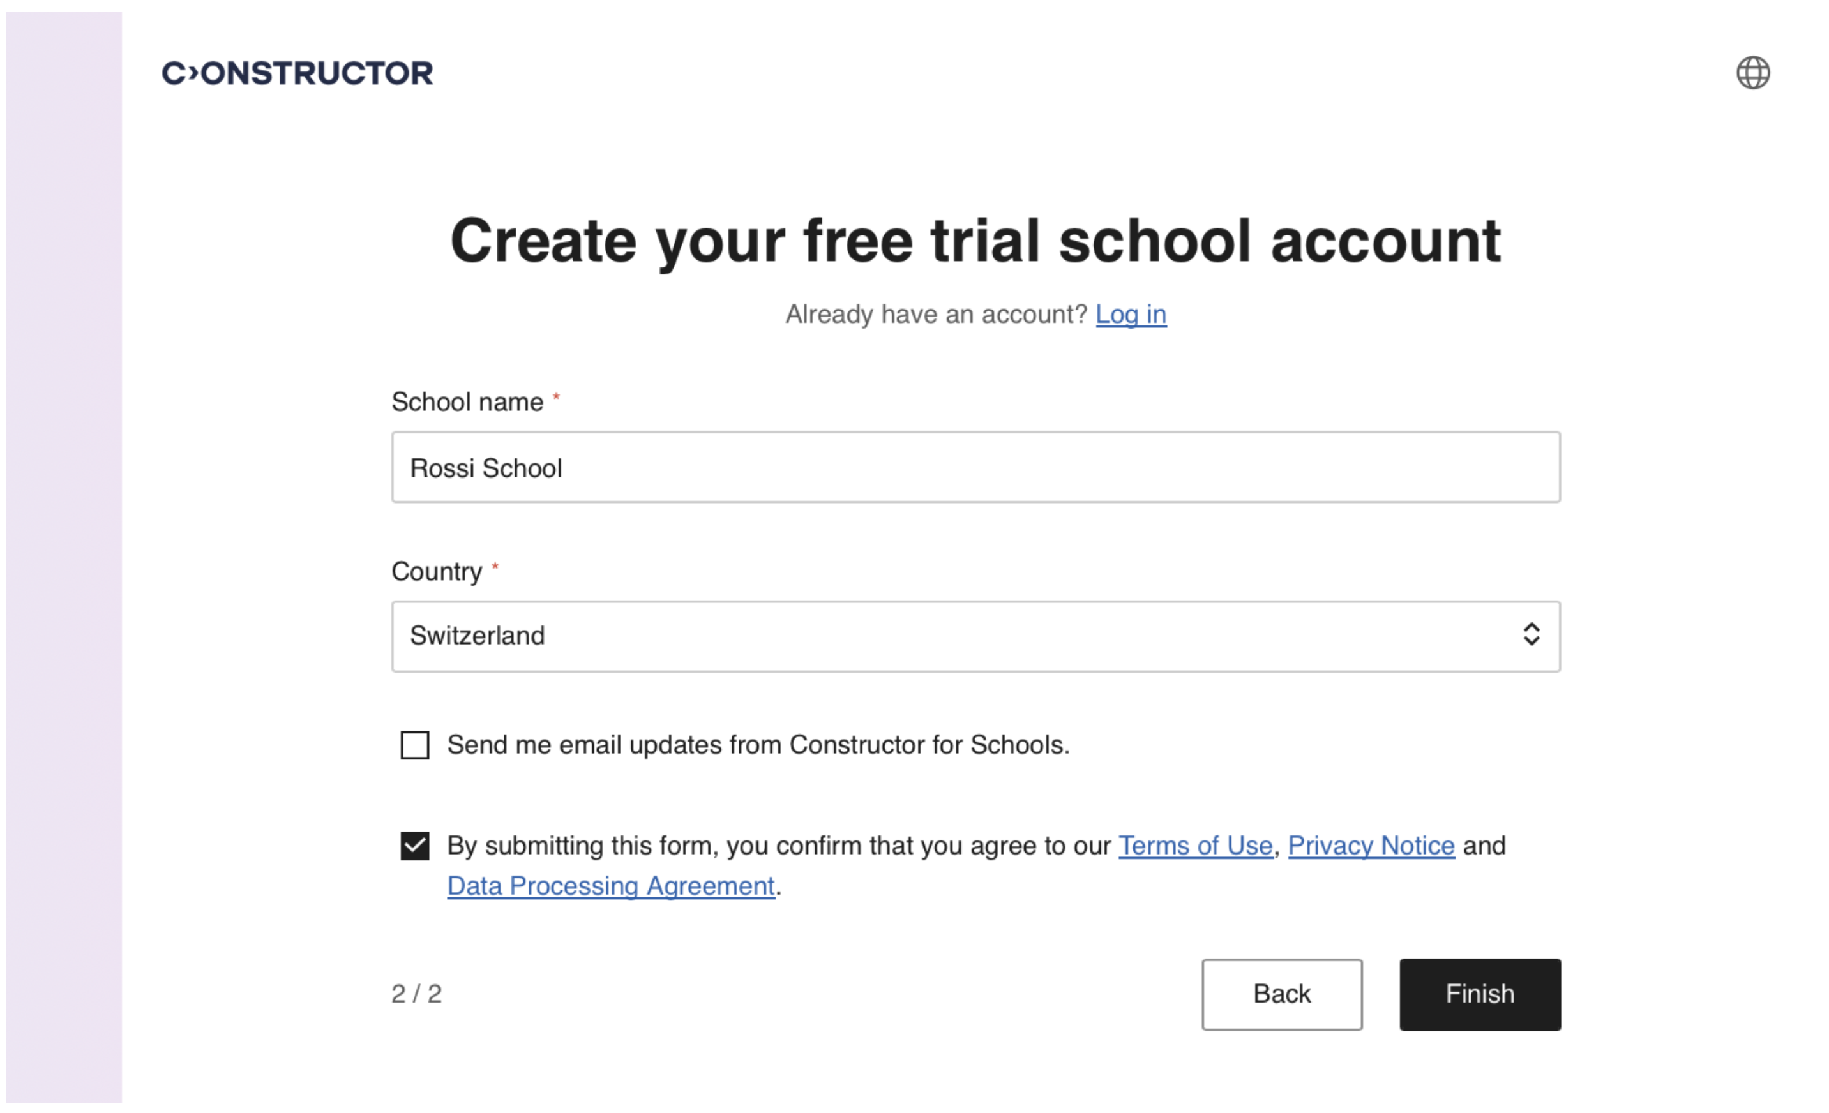Follow the Log in link
Viewport: 1829px width, 1113px height.
(x=1131, y=315)
